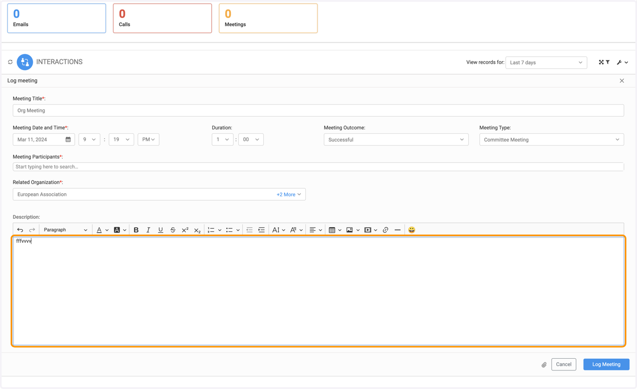Click the blue Interactions round icon

tap(24, 62)
